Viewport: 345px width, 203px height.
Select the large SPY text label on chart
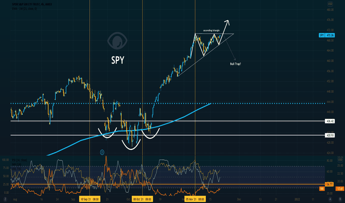118,60
